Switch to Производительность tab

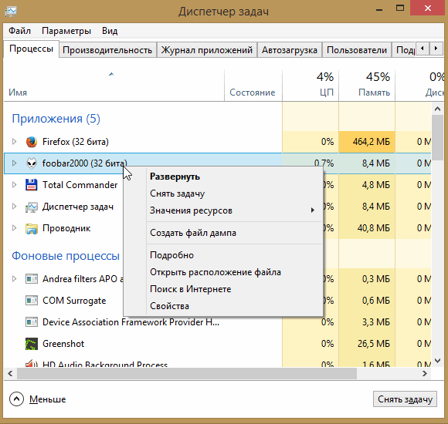click(x=107, y=50)
